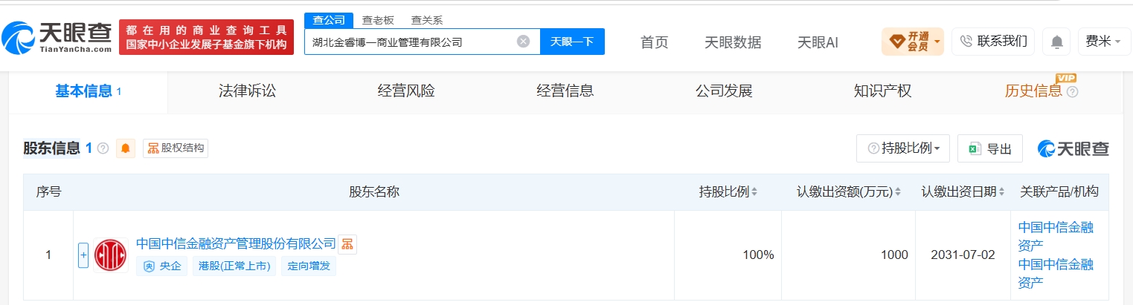This screenshot has height=305, width=1133.
Task: Sort by 认缴出资额 column header
Action: 849,192
